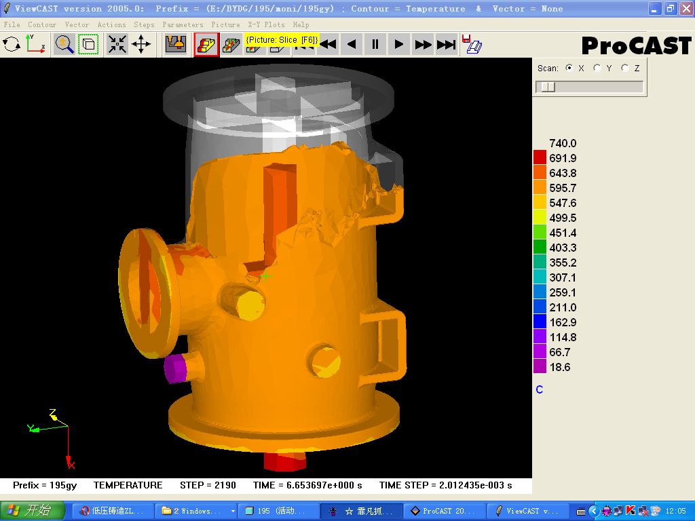The width and height of the screenshot is (695, 521).
Task: Click the Scan slider track
Action: click(590, 87)
